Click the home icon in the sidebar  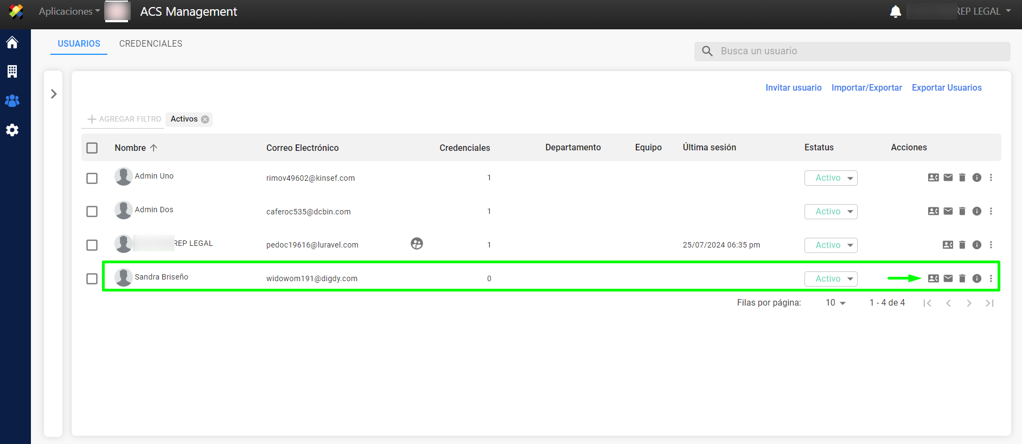[x=12, y=42]
